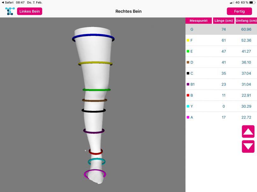Click the Länge (cm) column header
Screen dimensions: 257x192
tap(223, 21)
